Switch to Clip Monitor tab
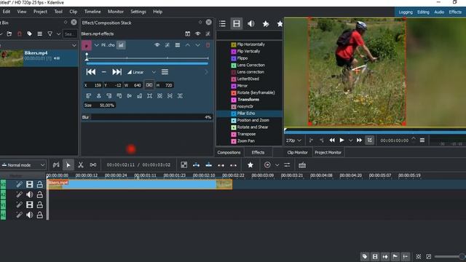Viewport: 466px width, 262px height. 298,152
